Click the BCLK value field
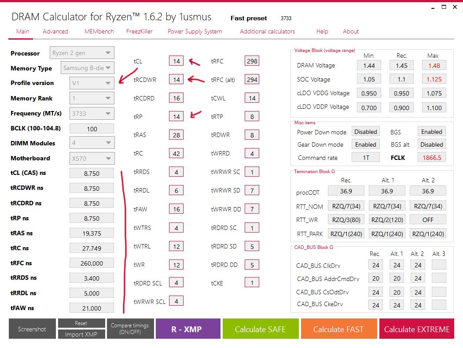Screen dimensions: 463x348 [92, 129]
